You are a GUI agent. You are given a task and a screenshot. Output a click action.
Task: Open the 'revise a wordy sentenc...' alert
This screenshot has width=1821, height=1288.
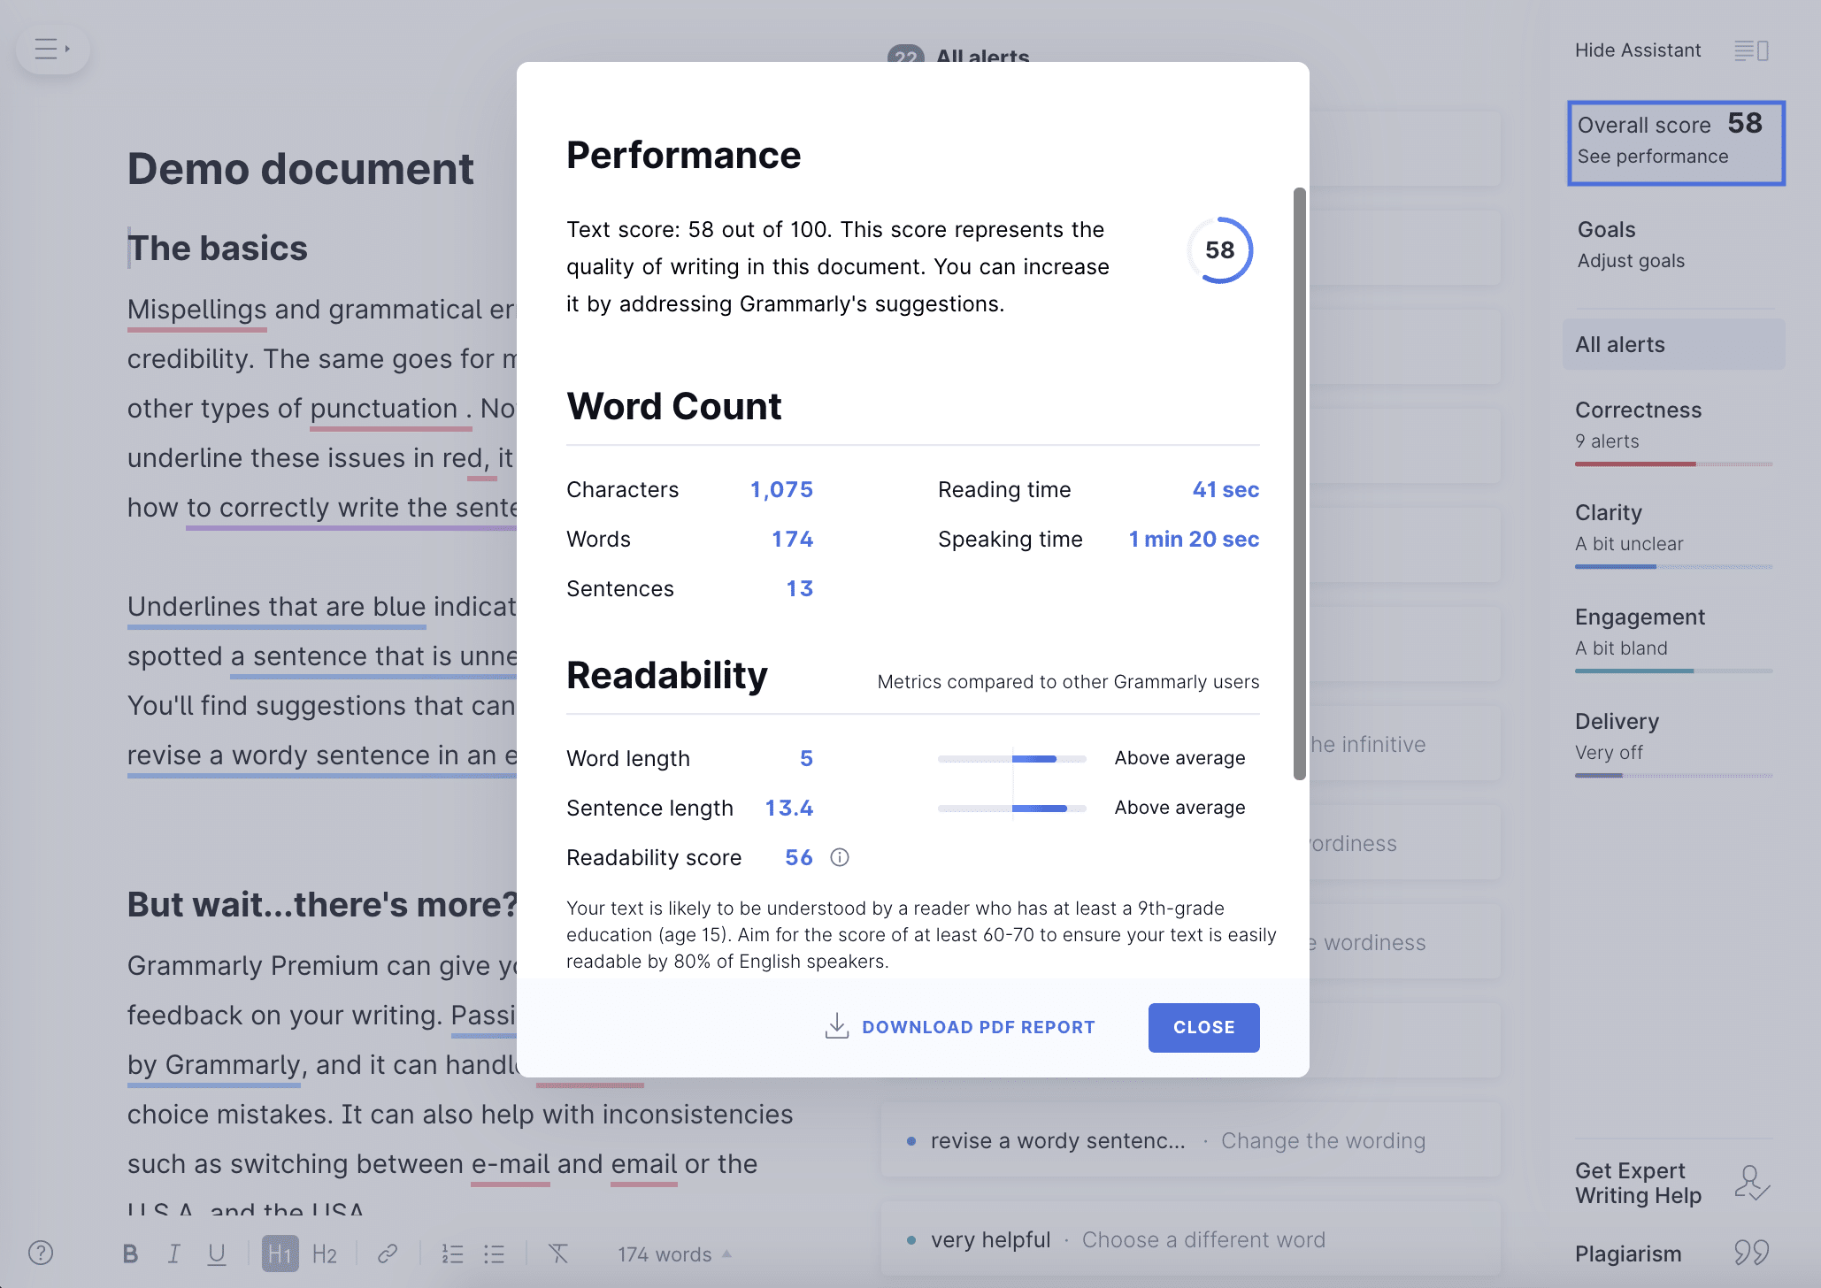pos(1190,1140)
